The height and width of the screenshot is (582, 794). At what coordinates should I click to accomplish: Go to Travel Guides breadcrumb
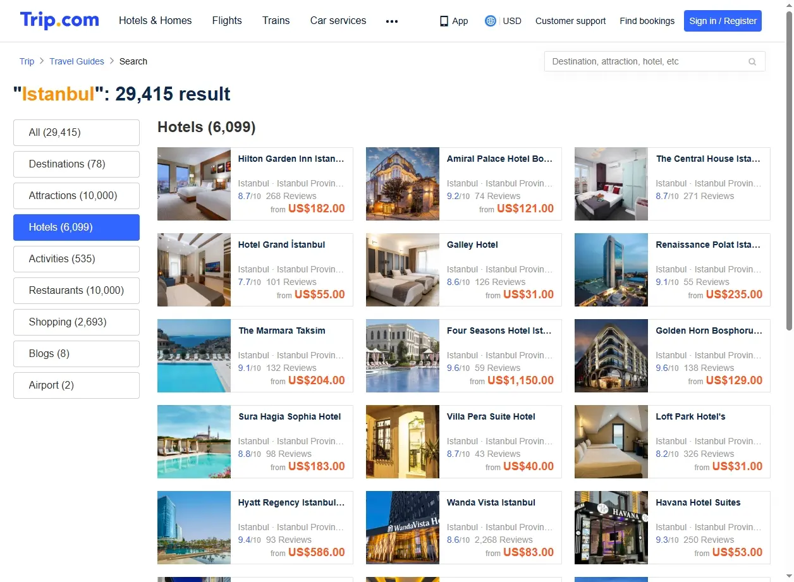76,61
